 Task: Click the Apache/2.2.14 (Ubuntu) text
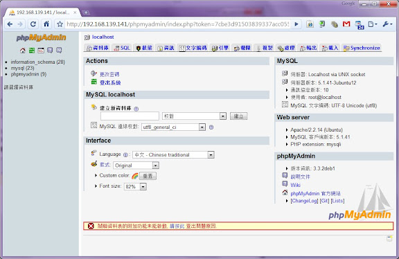[x=317, y=129]
